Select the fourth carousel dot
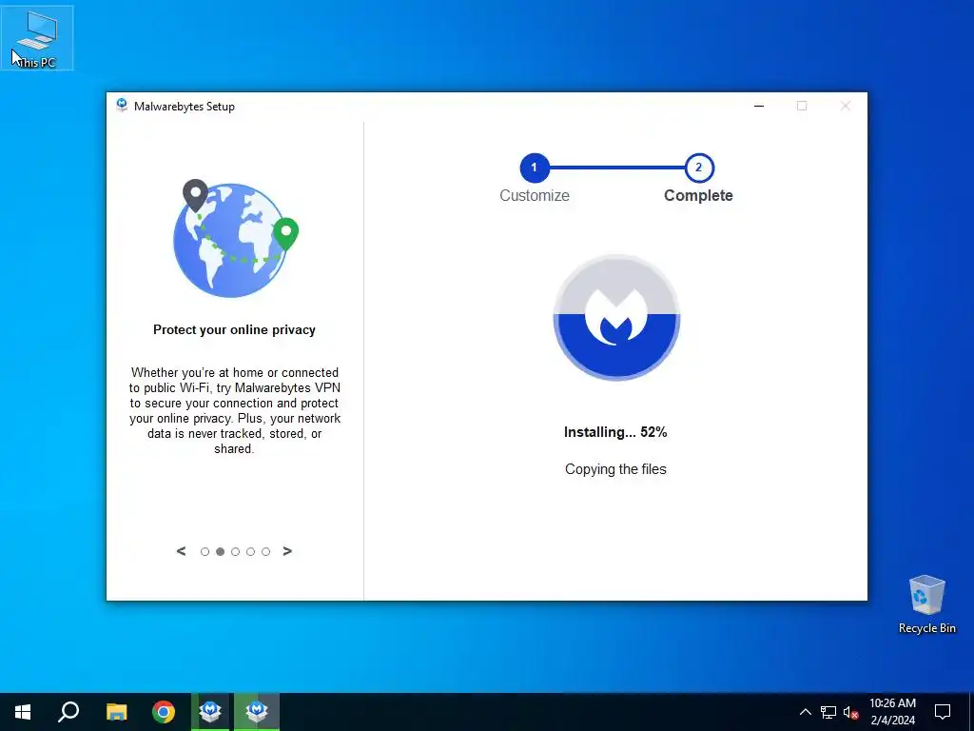 (x=250, y=551)
